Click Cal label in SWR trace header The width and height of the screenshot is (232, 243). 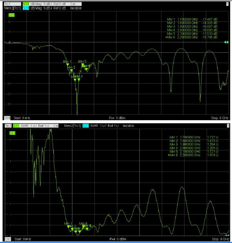tap(56, 126)
